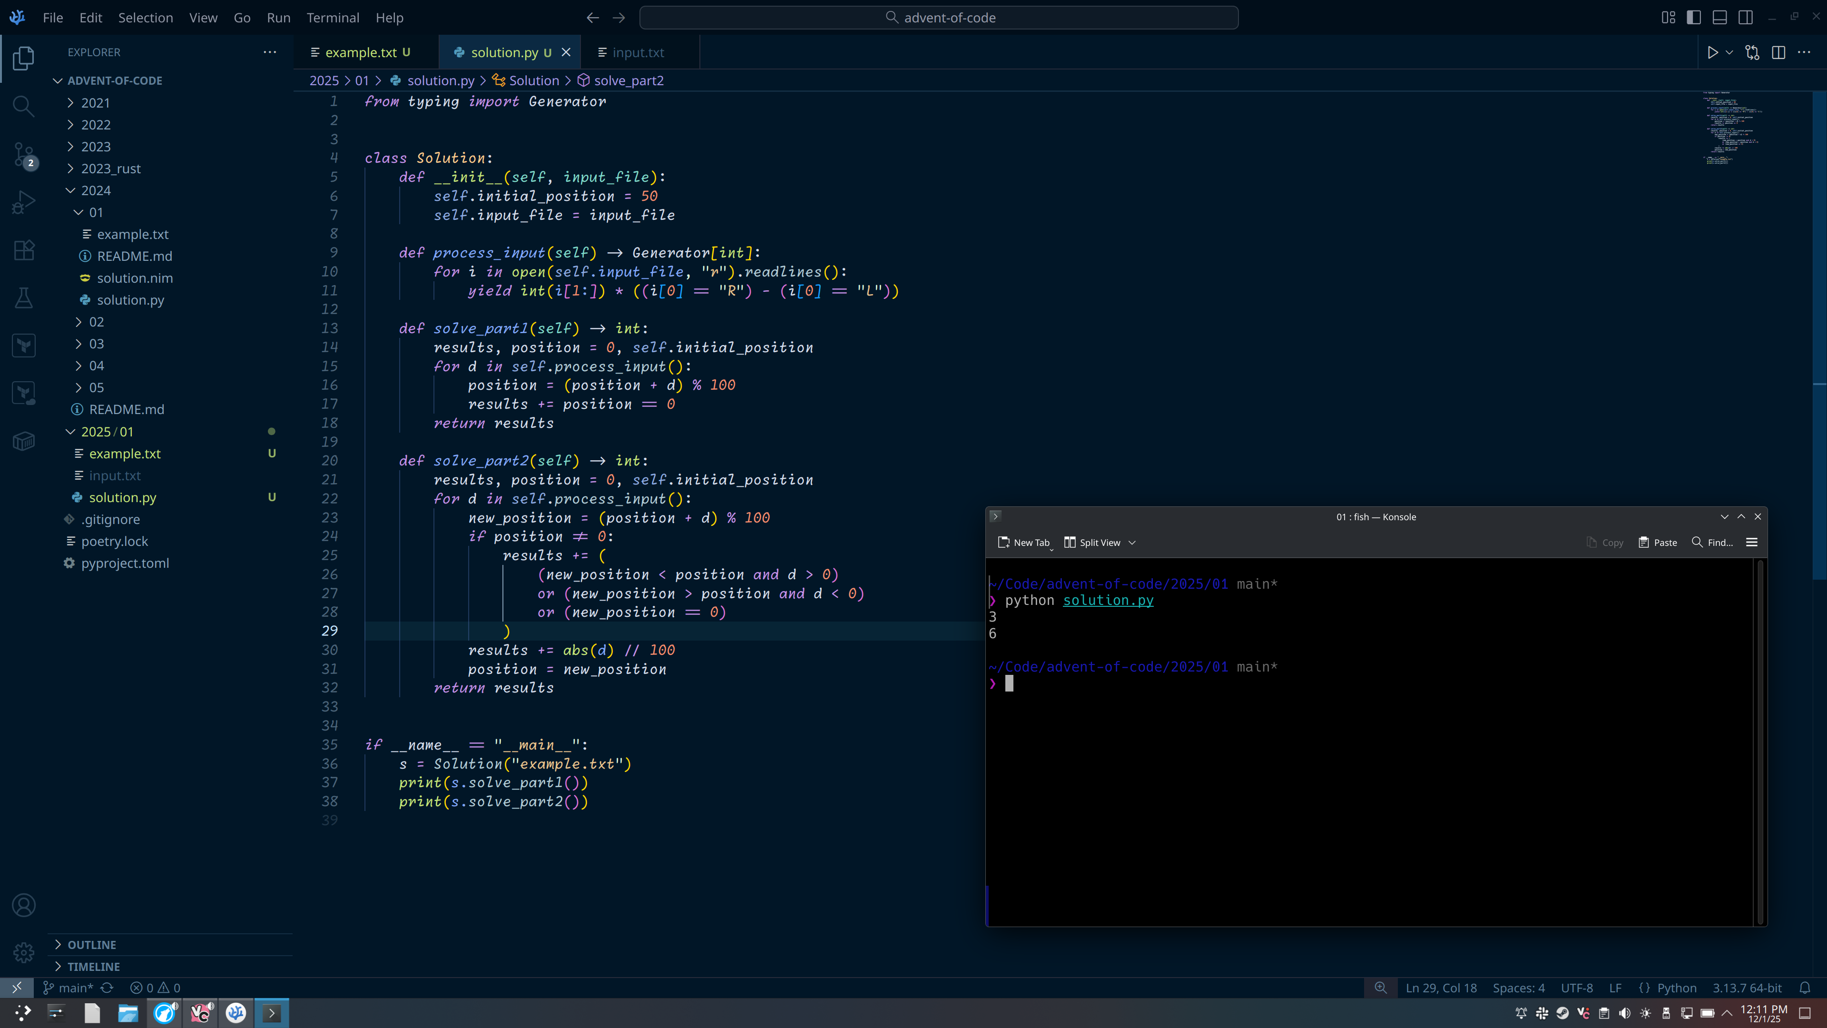Open the Terminal menu
Image resolution: width=1827 pixels, height=1028 pixels.
333,18
